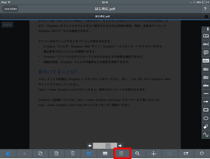Open the search magnifier
Image resolution: width=210 pixels, height=159 pixels.
tap(137, 154)
